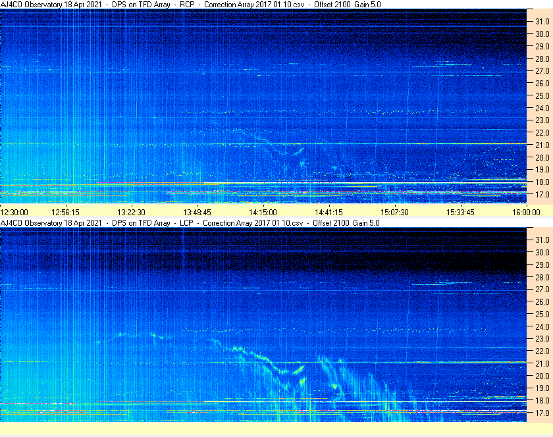
Task: Click the 31.0 frequency label in RCP panel
Action: click(x=542, y=22)
